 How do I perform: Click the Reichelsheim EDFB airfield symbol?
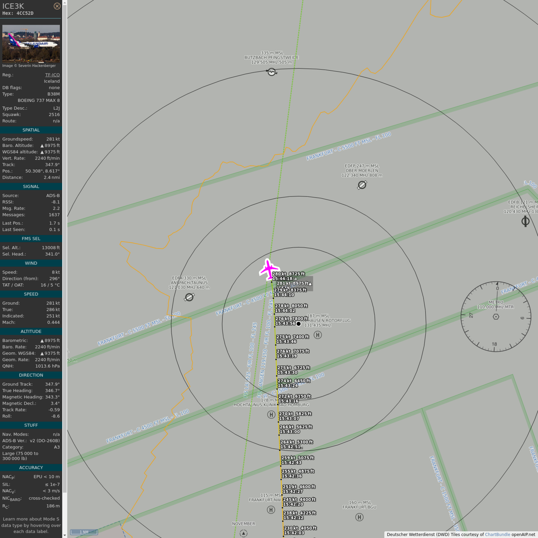(525, 222)
